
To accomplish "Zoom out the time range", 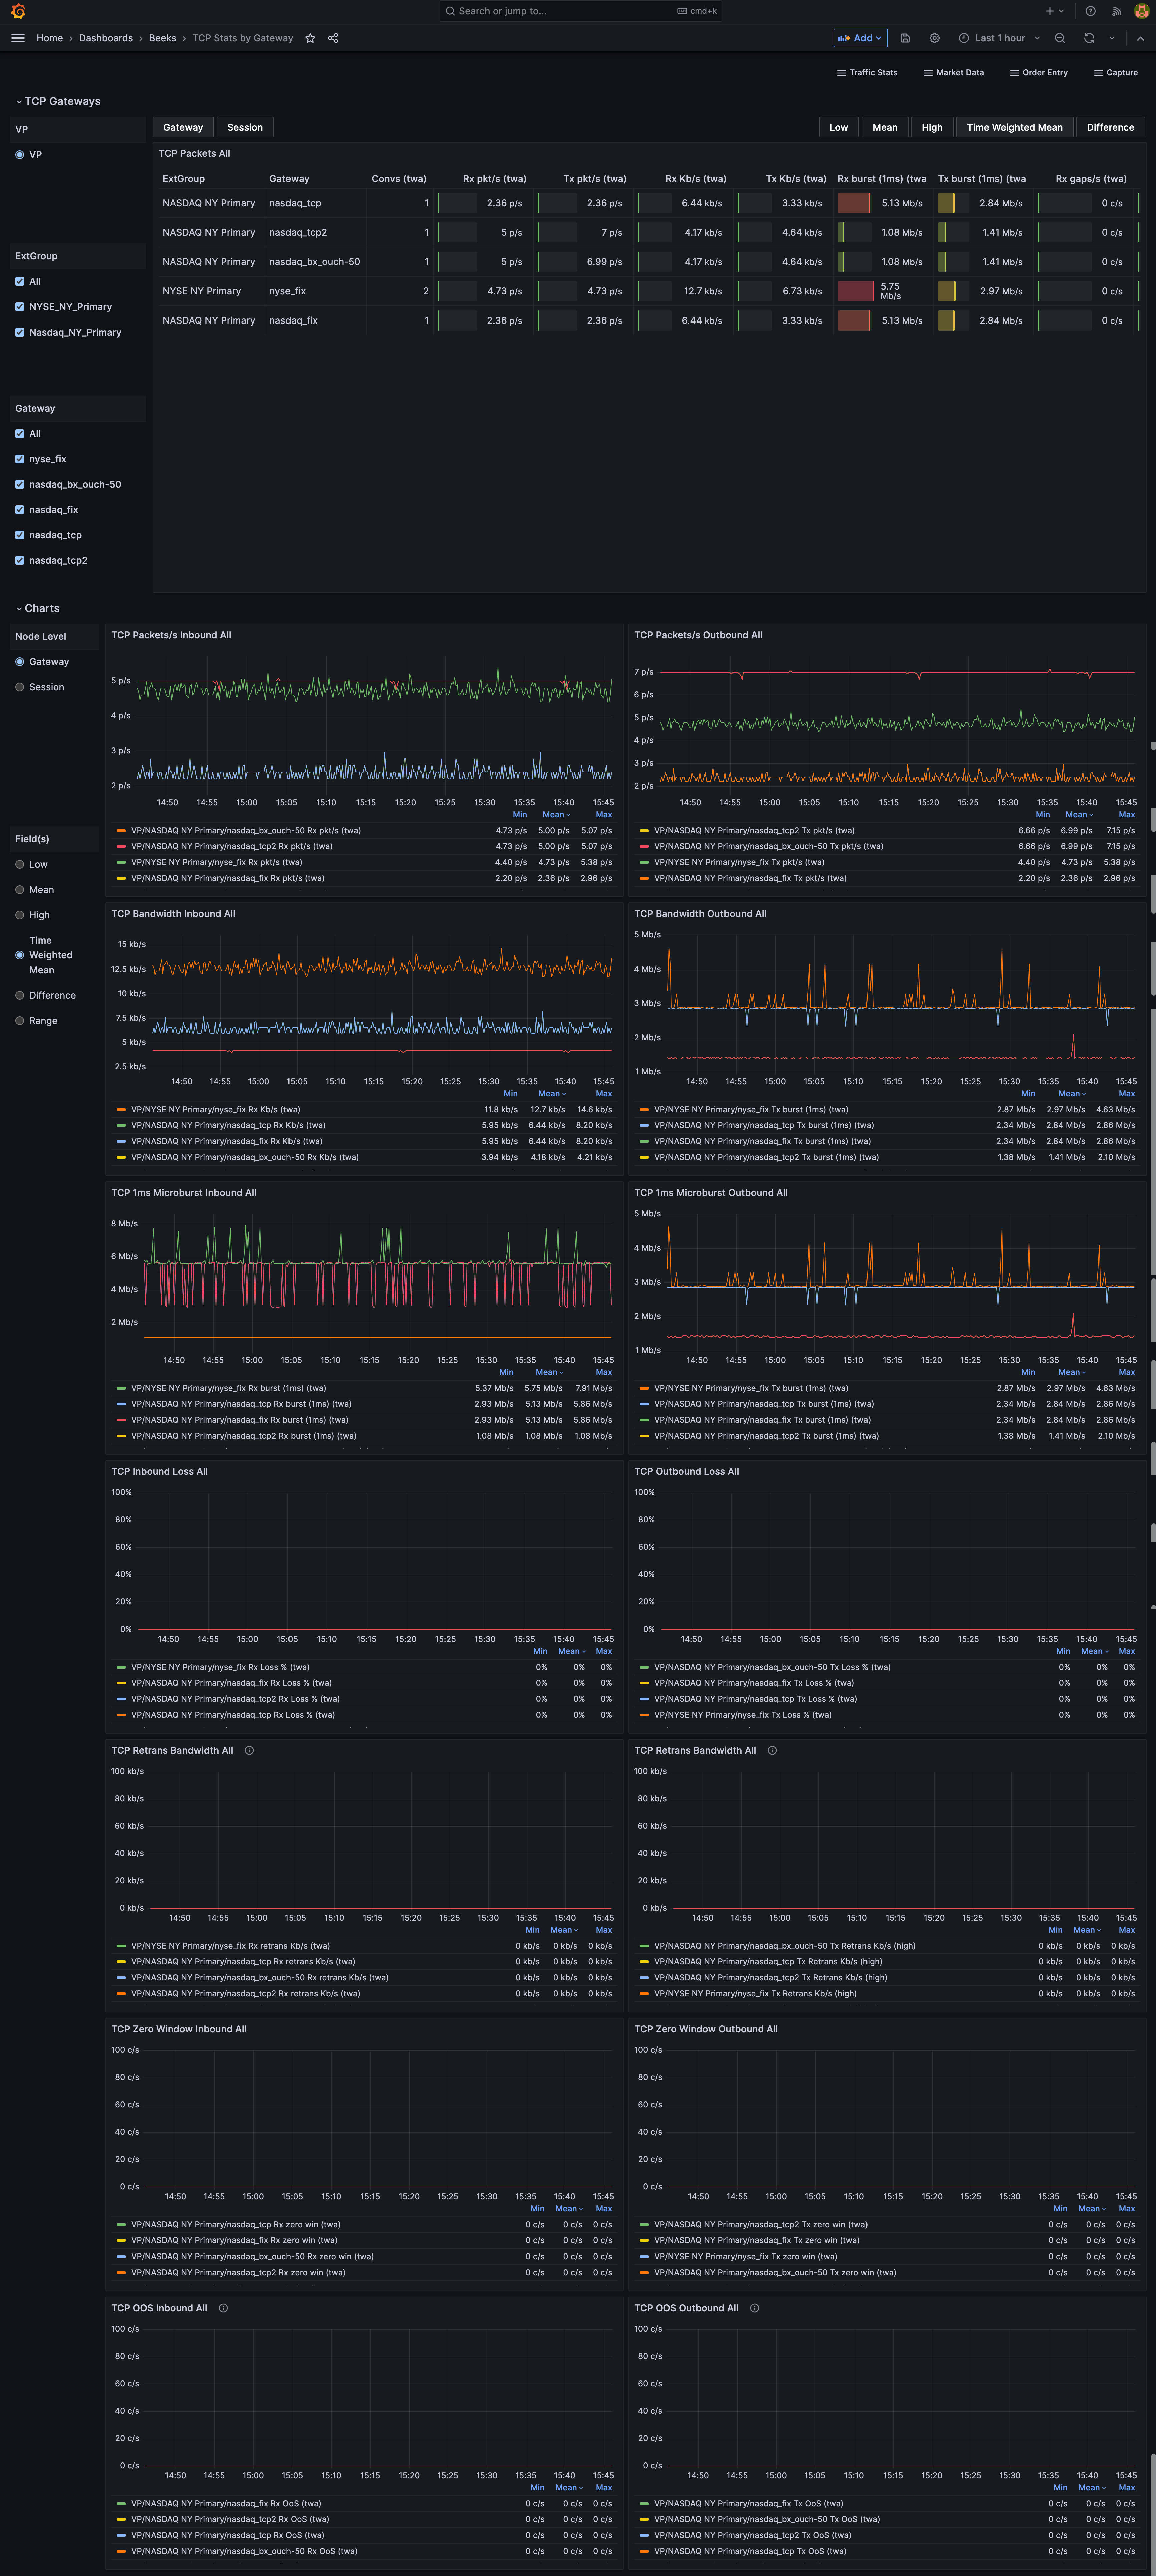I will coord(1060,38).
